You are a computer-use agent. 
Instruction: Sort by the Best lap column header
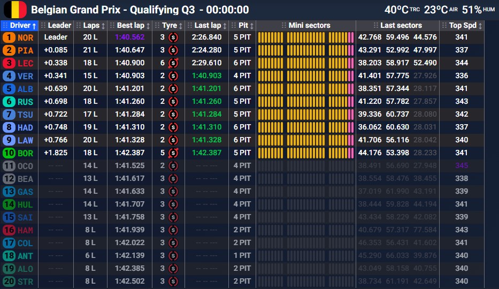point(130,26)
